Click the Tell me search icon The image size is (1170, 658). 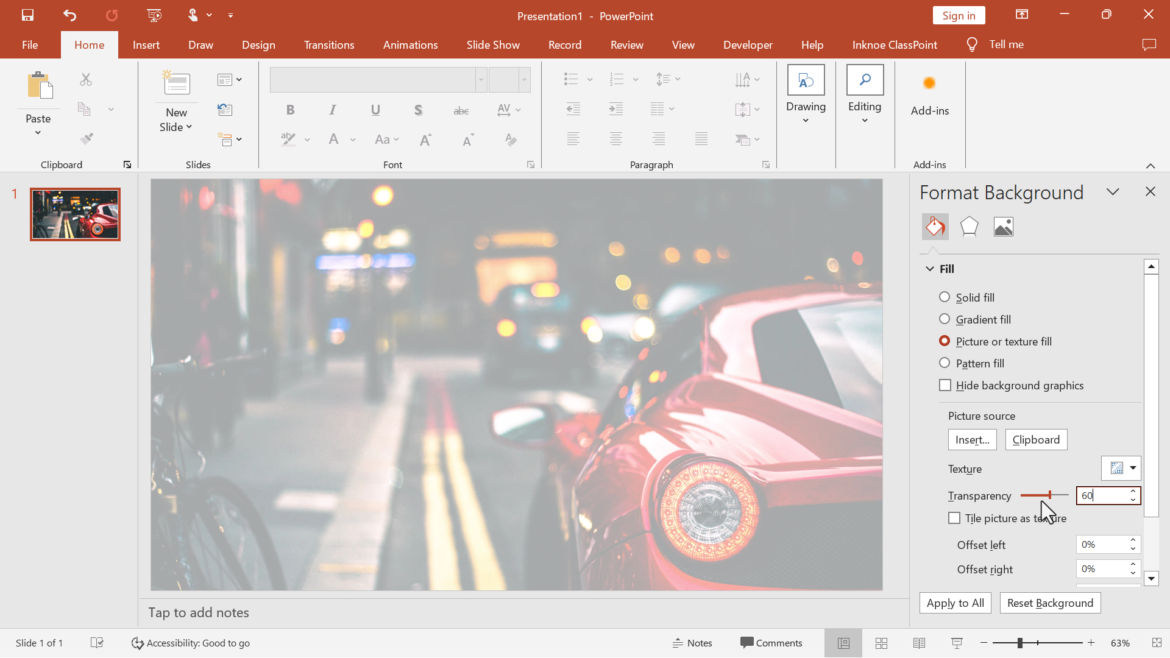point(971,44)
